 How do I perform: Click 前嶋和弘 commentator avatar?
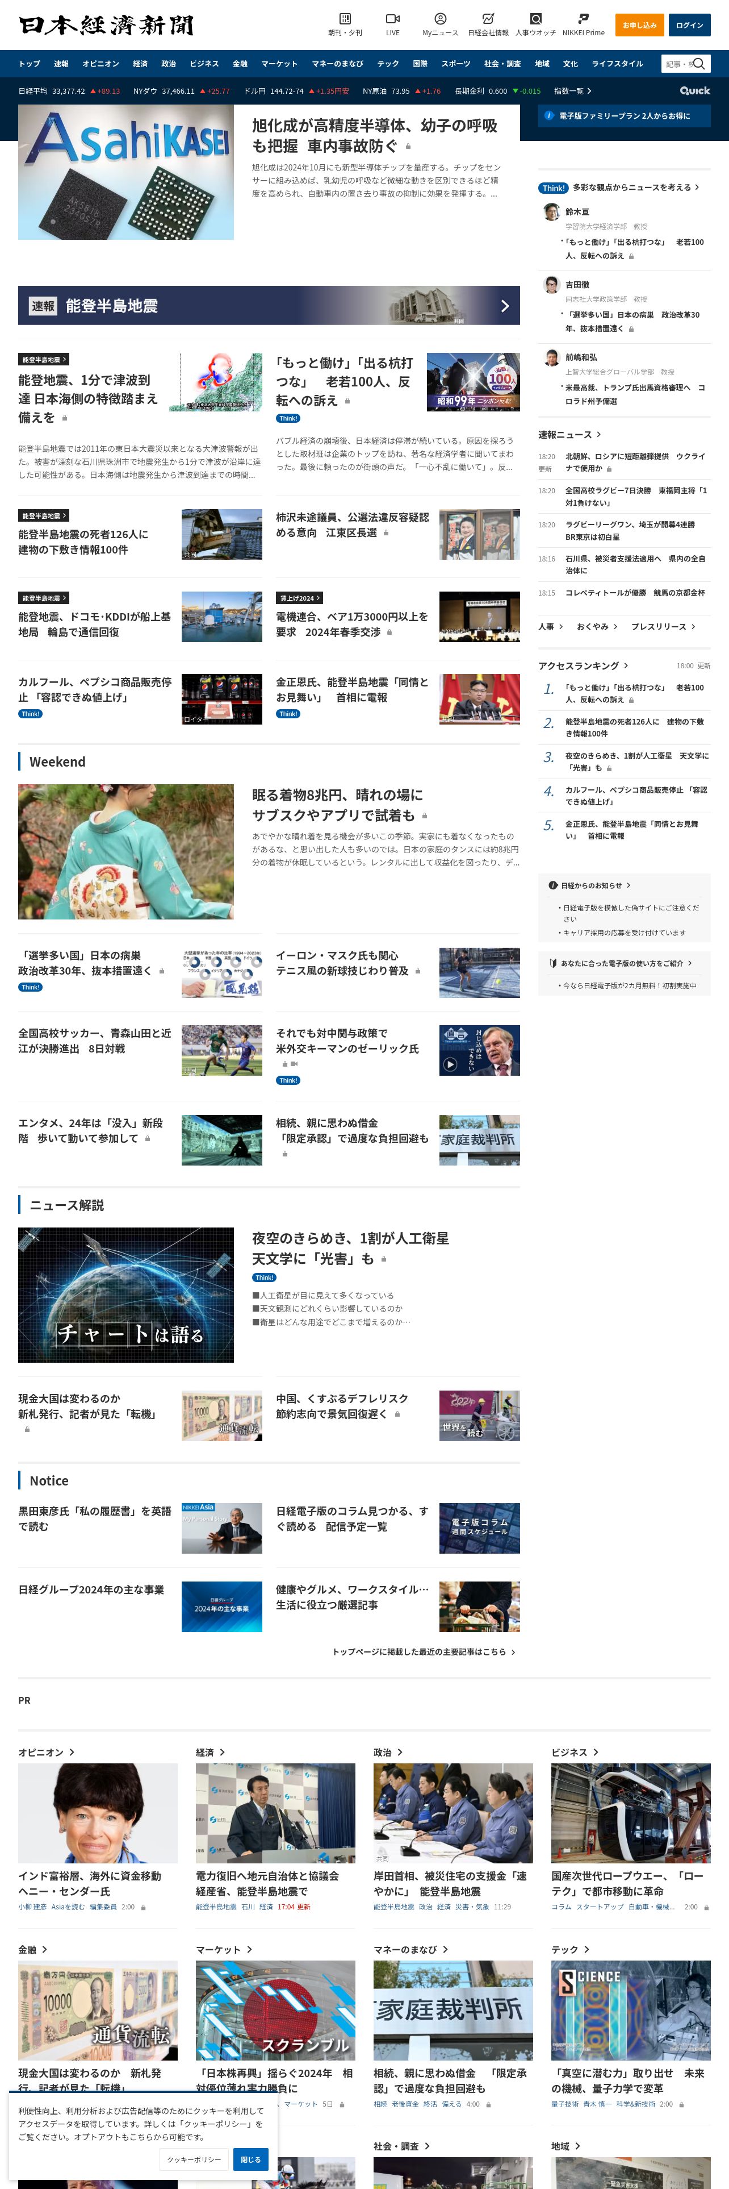tap(551, 358)
